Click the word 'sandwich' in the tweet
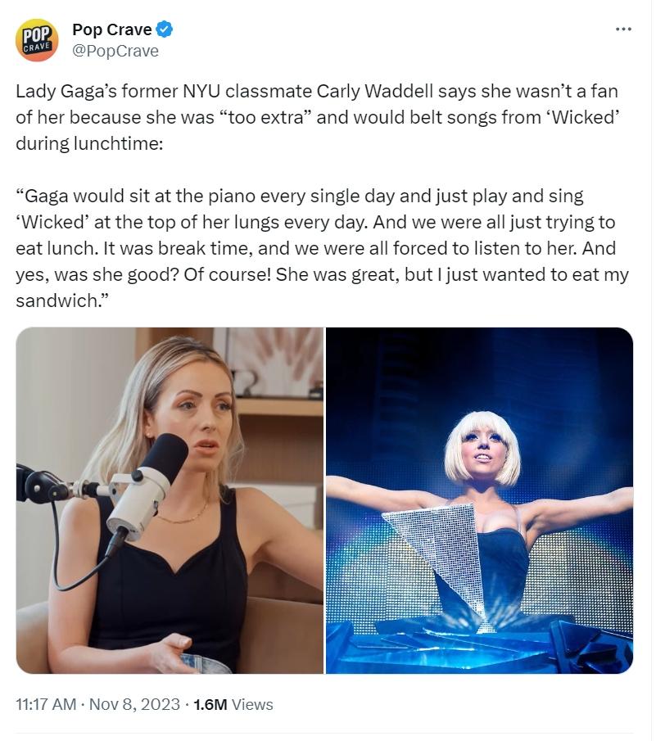 [x=57, y=300]
